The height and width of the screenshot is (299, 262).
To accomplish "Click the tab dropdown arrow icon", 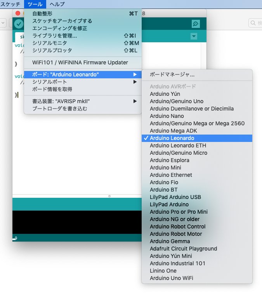I will 194,36.
